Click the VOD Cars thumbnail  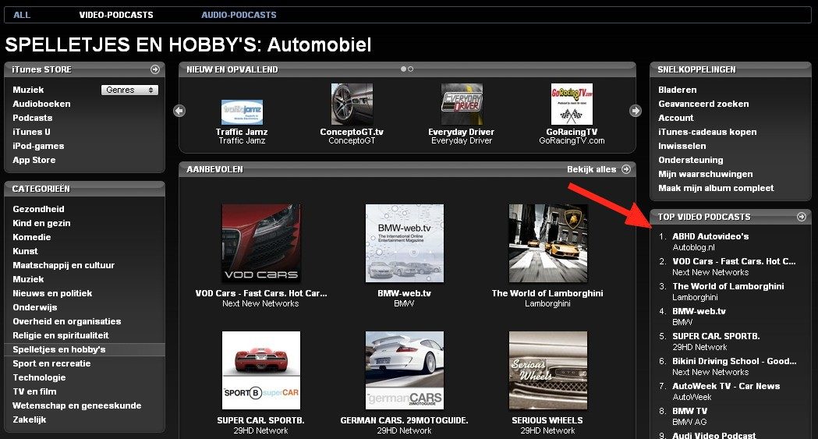tap(260, 243)
